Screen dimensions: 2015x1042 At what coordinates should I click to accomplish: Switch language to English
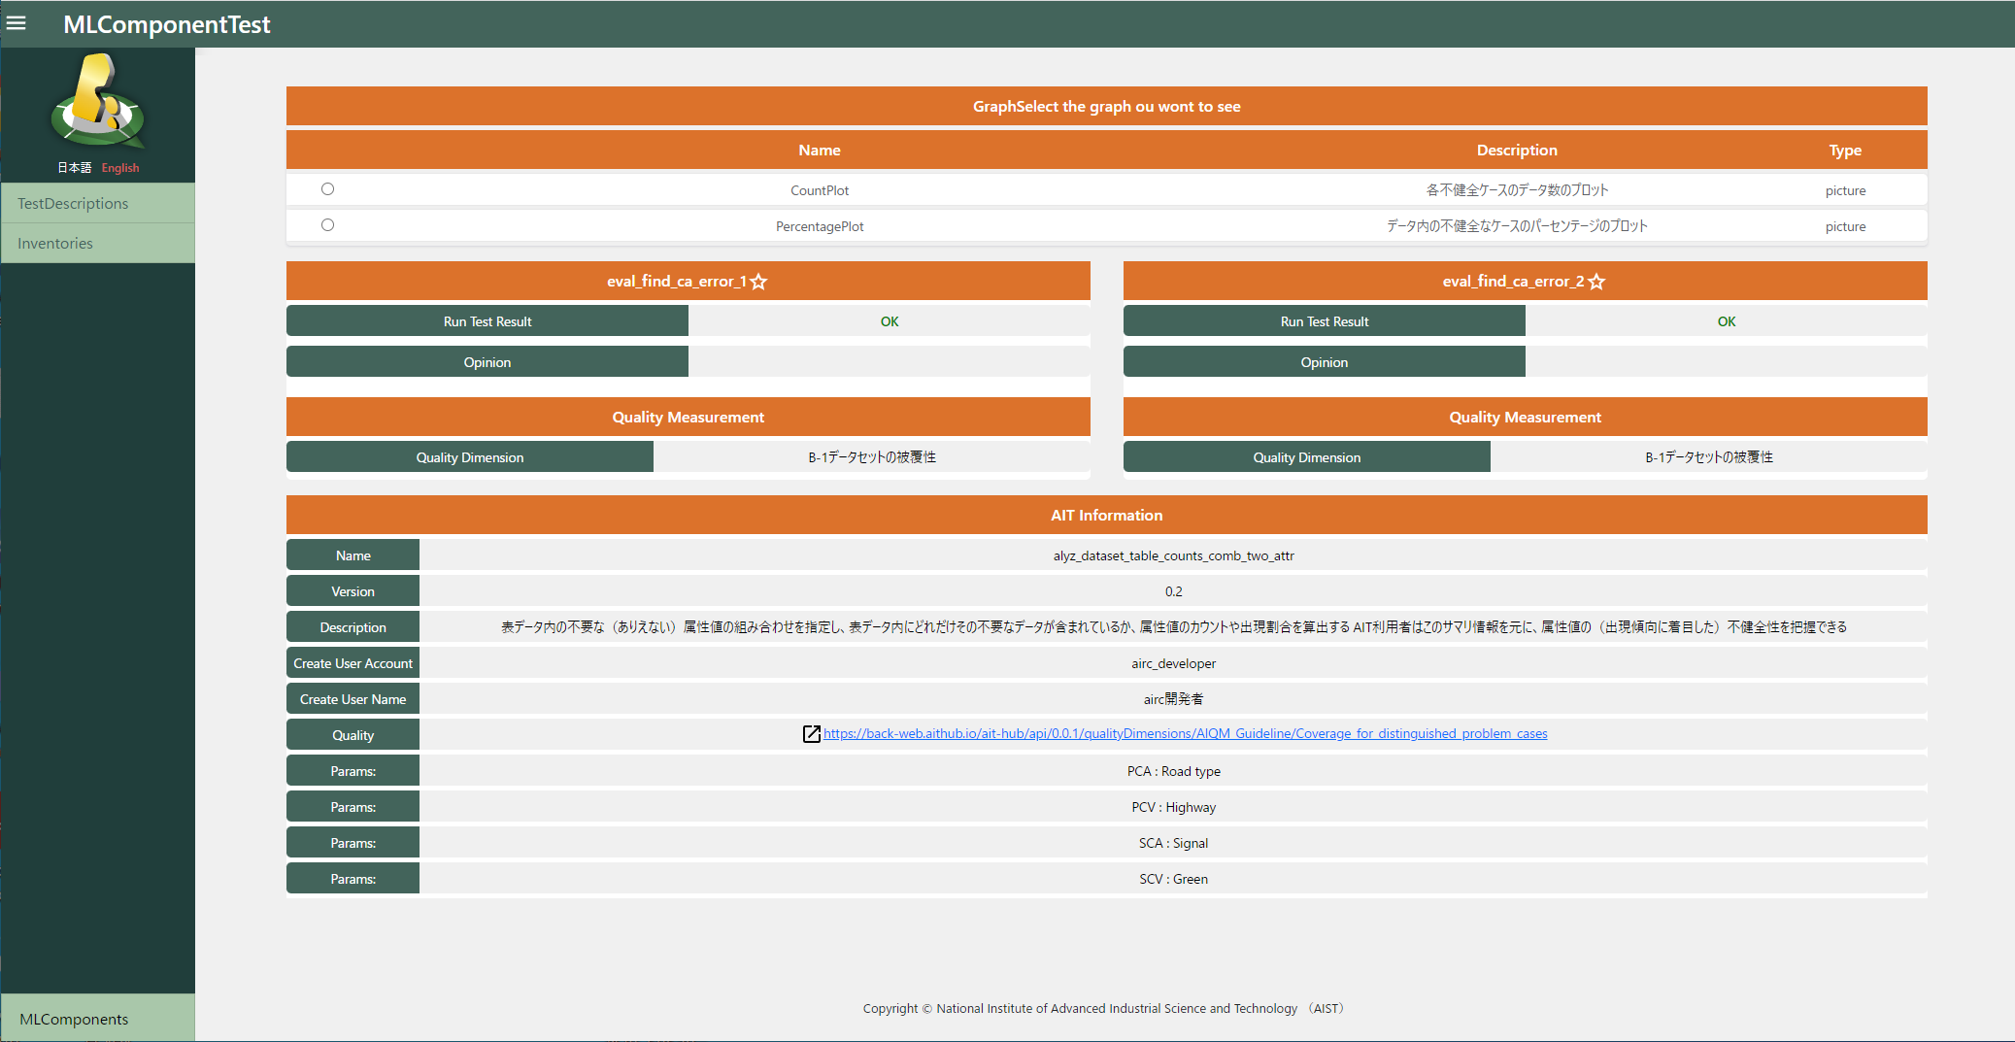(x=120, y=168)
